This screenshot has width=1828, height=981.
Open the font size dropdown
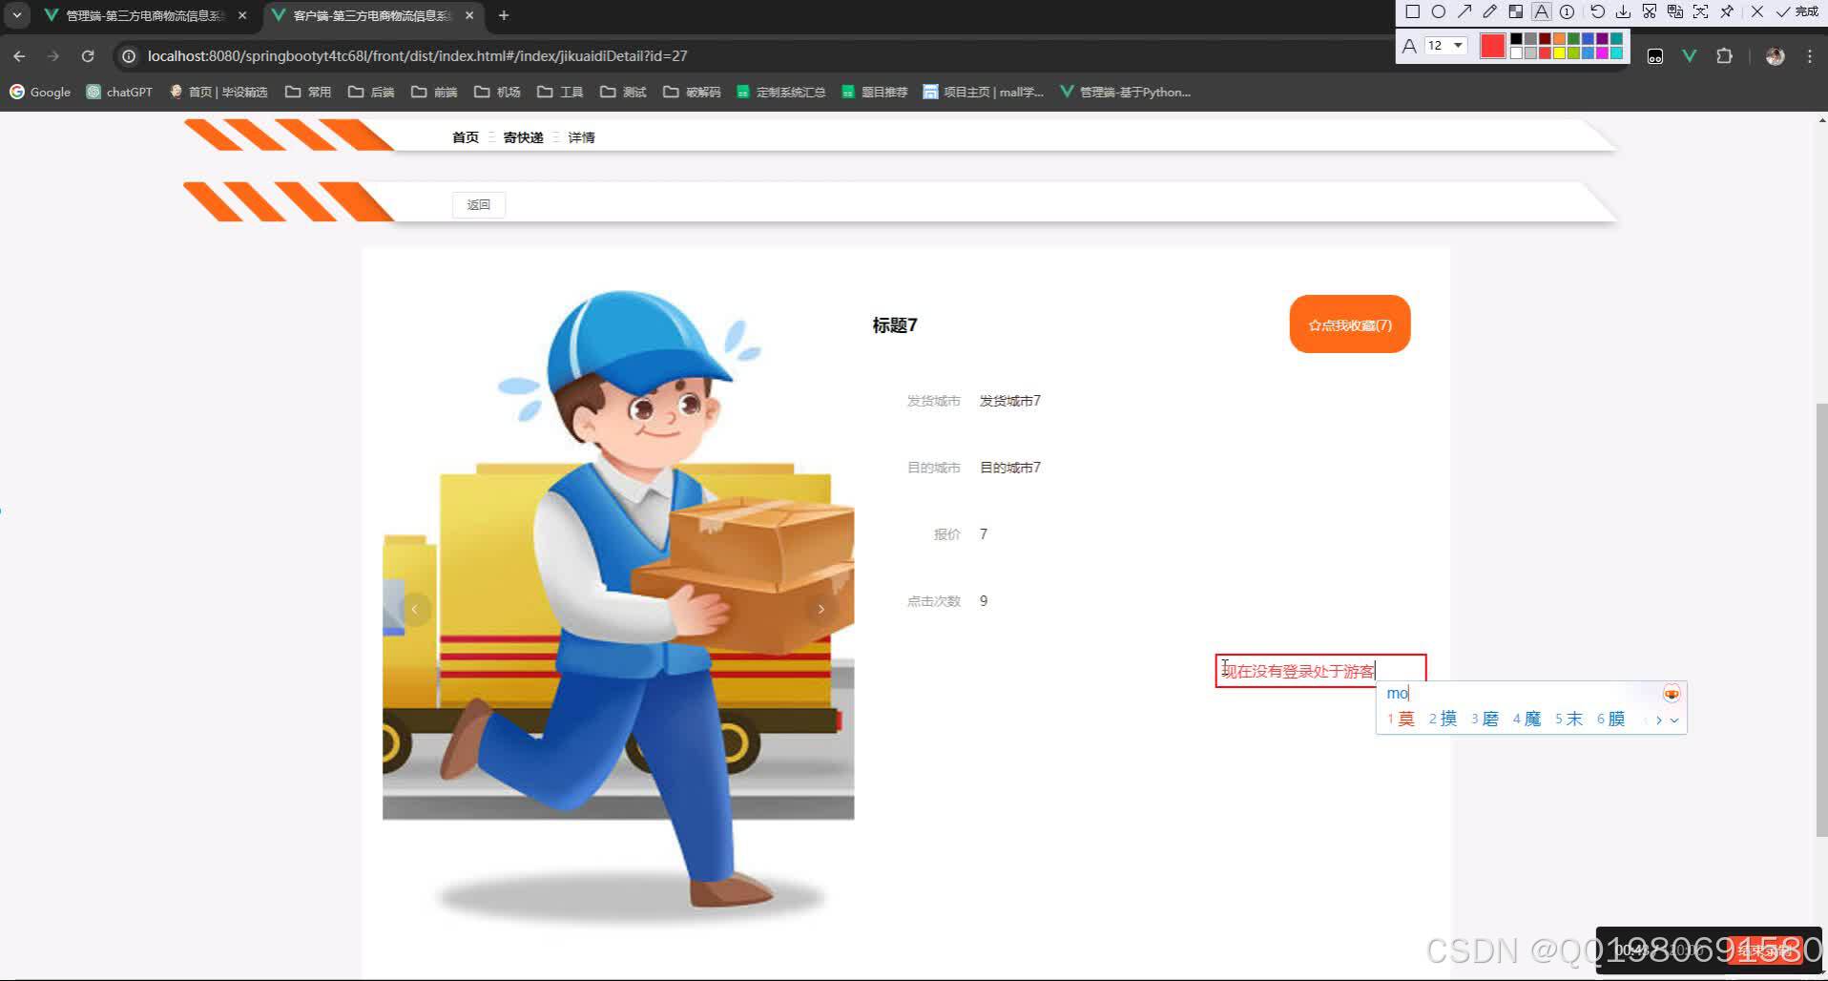[x=1458, y=46]
